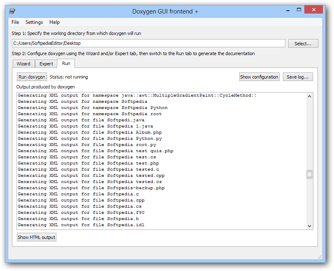Image resolution: width=334 pixels, height=271 pixels.
Task: Open the Help menu
Action: 54,22
